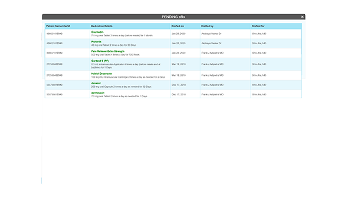Image resolution: width=348 pixels, height=212 pixels.
Task: Click the Patient Name/chart# column header
Action: [x=58, y=26]
